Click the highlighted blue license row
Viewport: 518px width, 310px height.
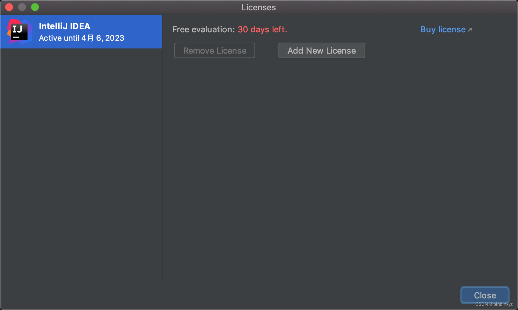(x=81, y=31)
